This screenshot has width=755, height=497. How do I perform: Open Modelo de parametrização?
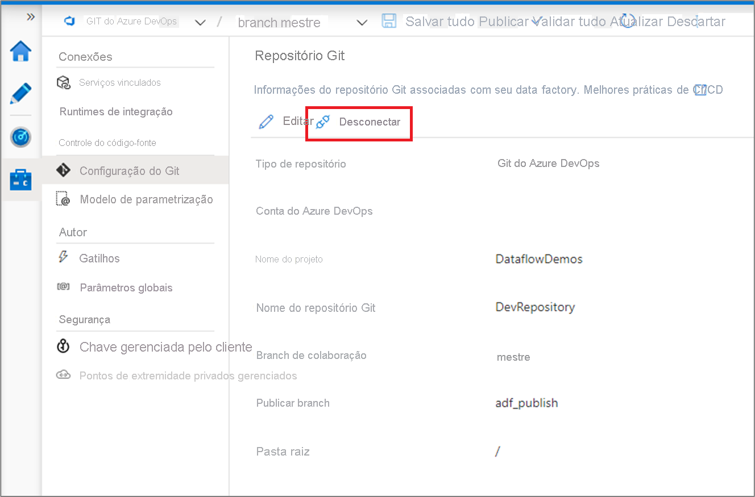point(147,199)
